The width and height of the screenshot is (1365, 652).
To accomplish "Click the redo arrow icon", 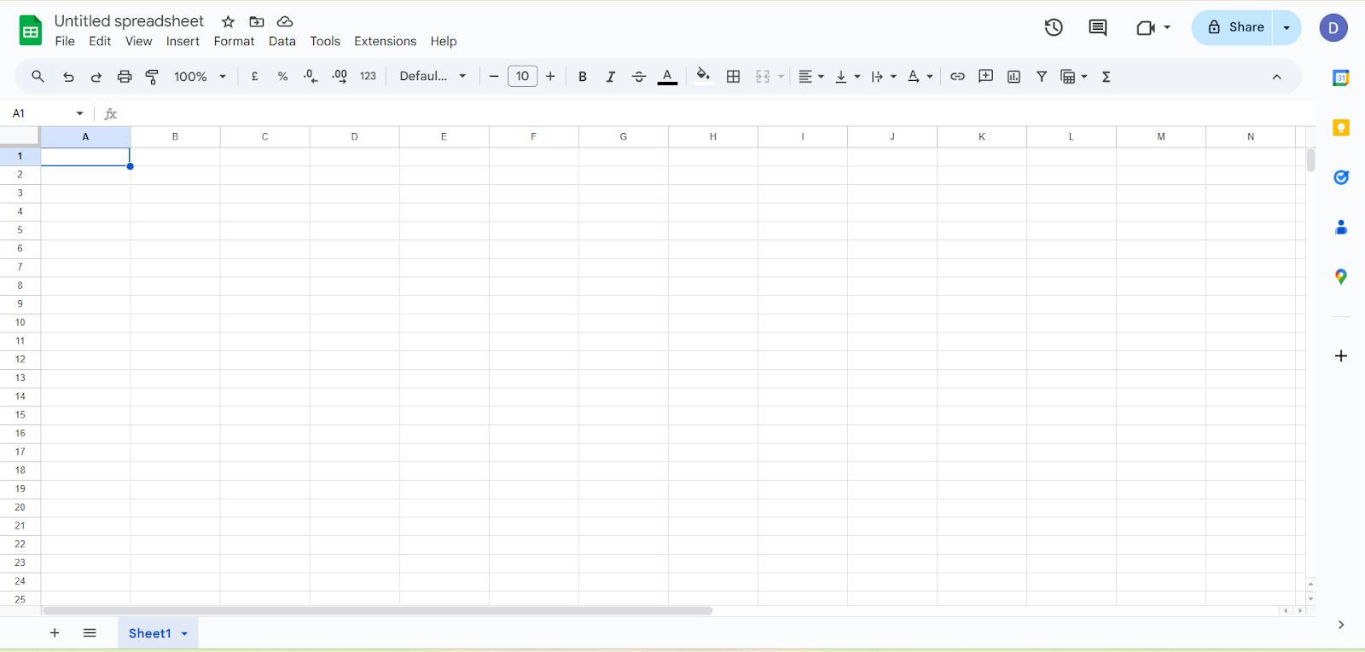I will tap(96, 77).
